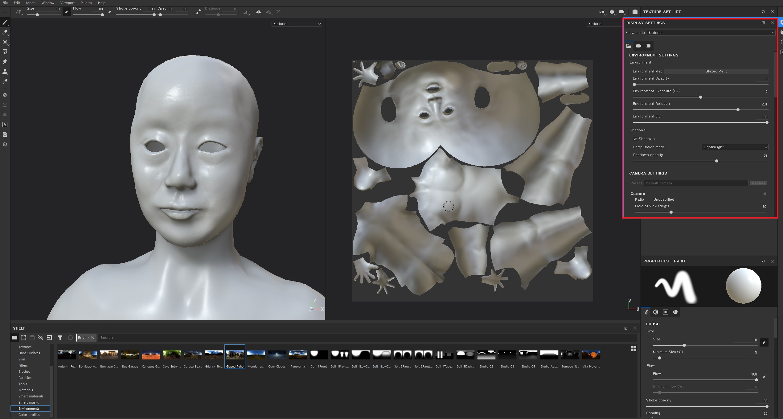Image resolution: width=783 pixels, height=419 pixels.
Task: Pick the Material picker eyedropper tool
Action: [x=5, y=81]
